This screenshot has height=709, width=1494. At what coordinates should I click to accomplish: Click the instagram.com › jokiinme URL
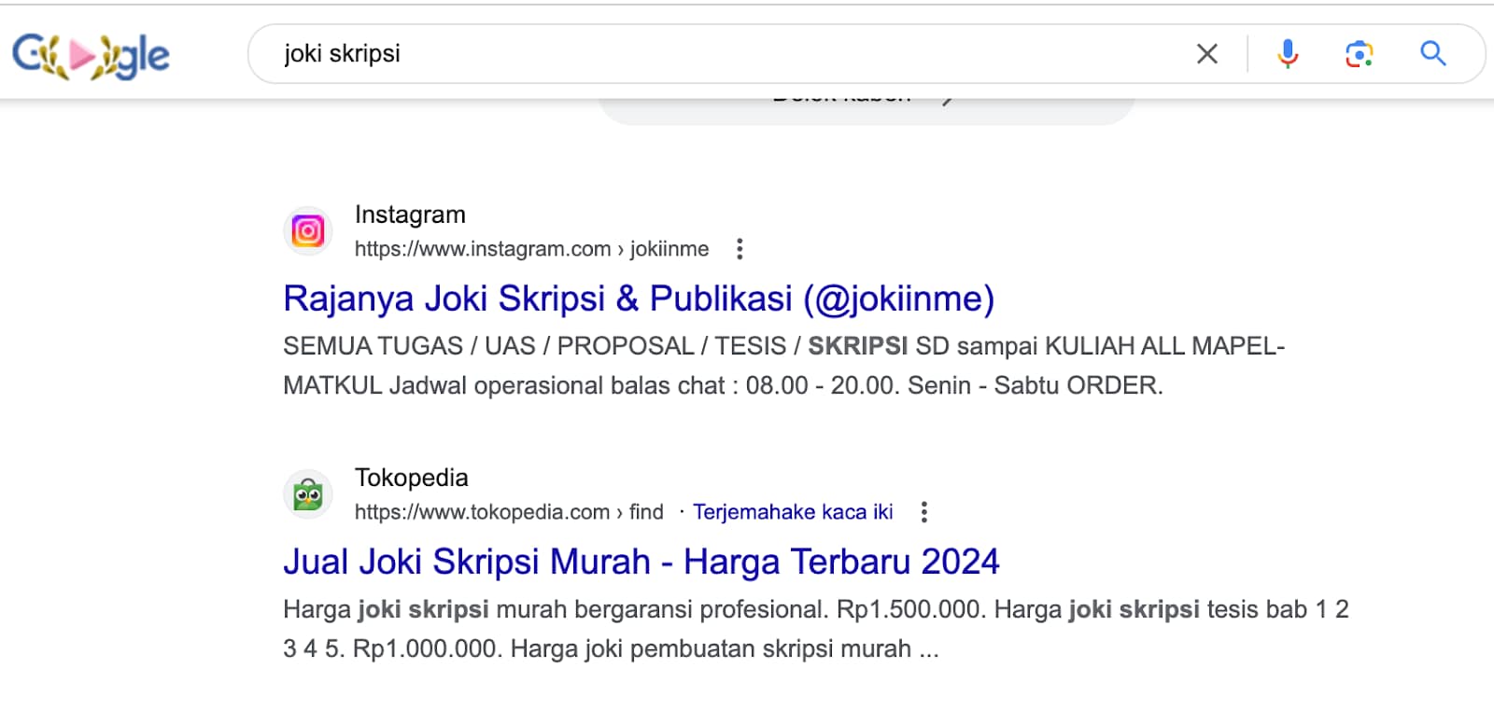click(530, 249)
